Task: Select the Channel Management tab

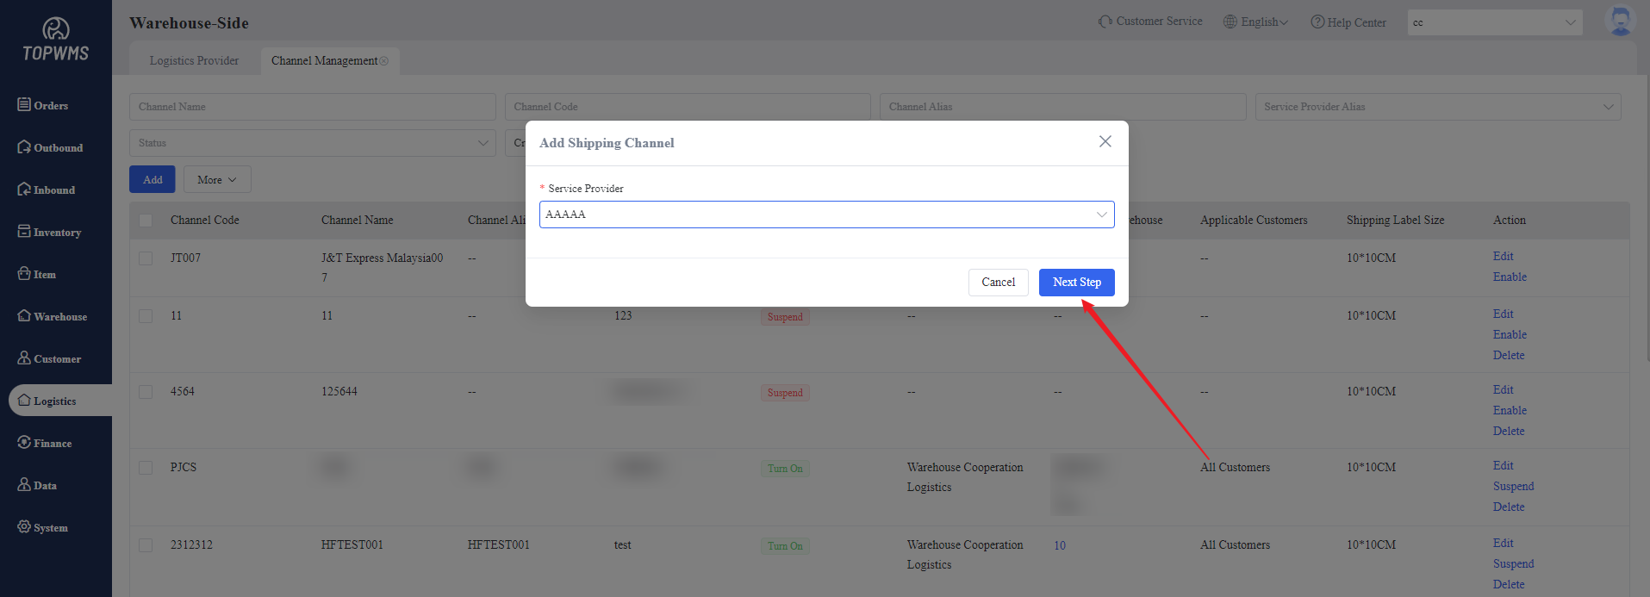Action: 324,60
